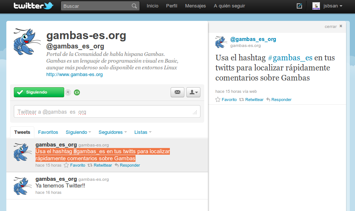Screen dimensions: 355x211
Task: Click reply arrow icon in detail pane
Action: coord(268,100)
